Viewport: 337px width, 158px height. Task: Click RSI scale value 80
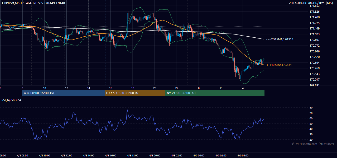click(x=311, y=108)
